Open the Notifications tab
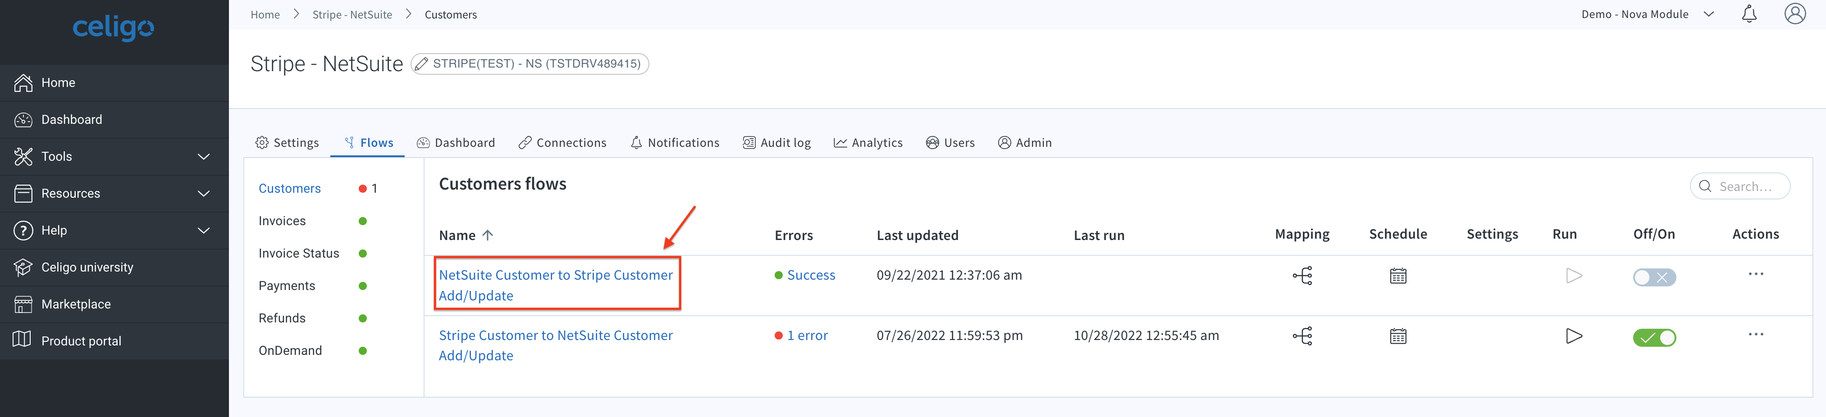The image size is (1826, 417). point(675,142)
